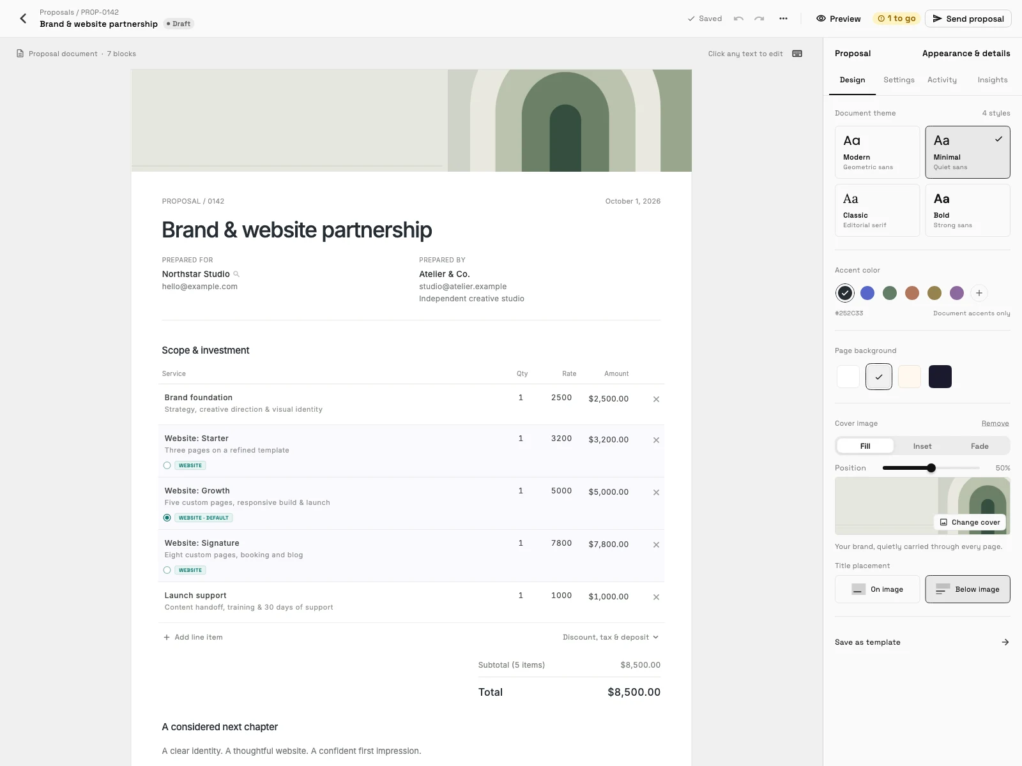1022x766 pixels.
Task: Edit the Brand & website partnership heading
Action: click(x=297, y=230)
